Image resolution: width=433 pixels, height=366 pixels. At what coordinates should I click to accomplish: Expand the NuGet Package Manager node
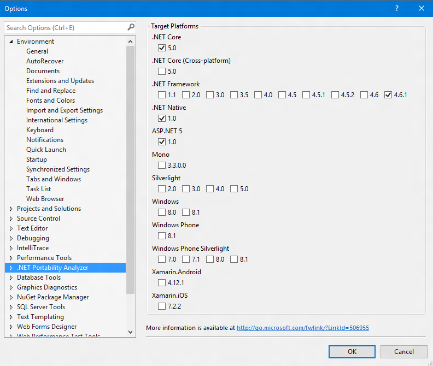[x=11, y=297]
